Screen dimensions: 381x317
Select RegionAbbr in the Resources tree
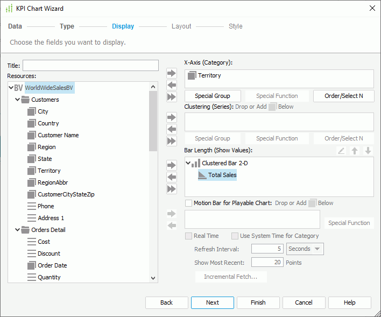[x=53, y=182]
